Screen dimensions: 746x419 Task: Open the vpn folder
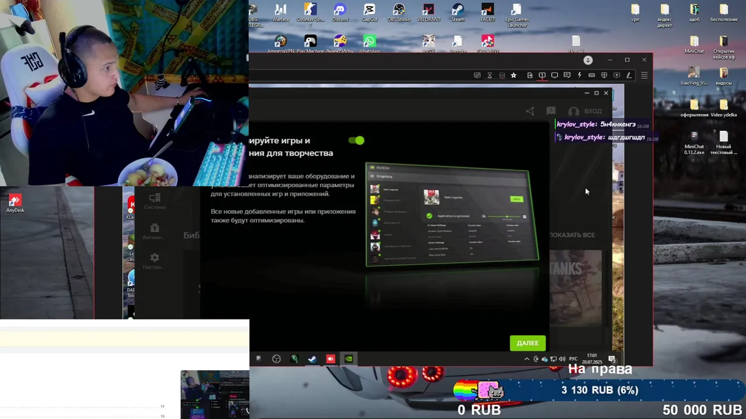pos(635,13)
